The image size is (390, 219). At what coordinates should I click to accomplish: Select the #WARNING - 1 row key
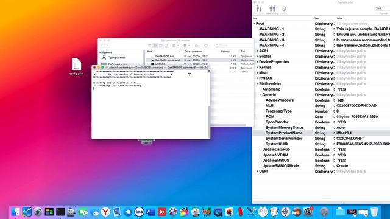271,29
